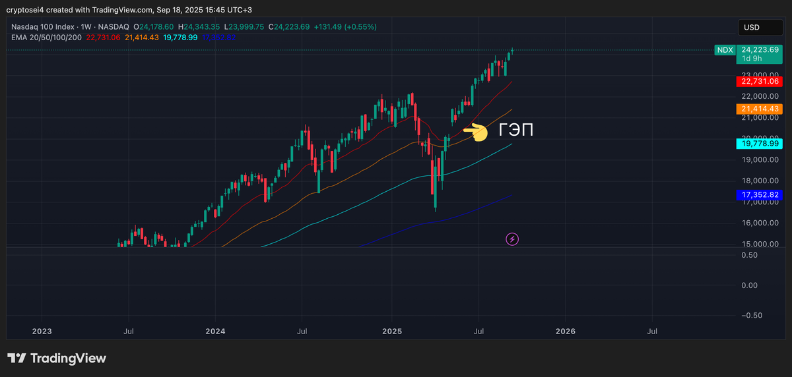This screenshot has width=792, height=377.
Task: Click the 16,000.00 price axis tick
Action: (x=760, y=223)
